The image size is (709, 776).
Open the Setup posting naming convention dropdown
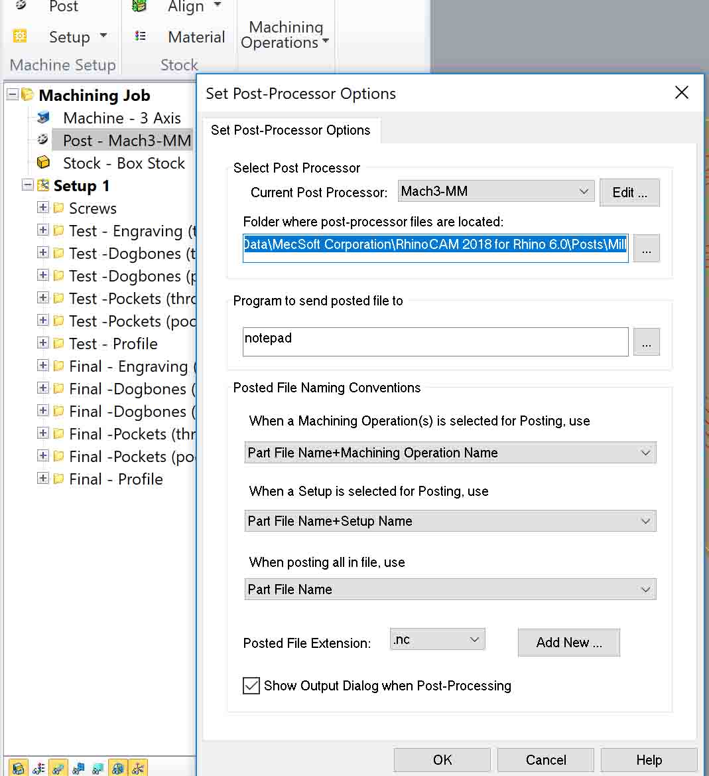tap(450, 521)
